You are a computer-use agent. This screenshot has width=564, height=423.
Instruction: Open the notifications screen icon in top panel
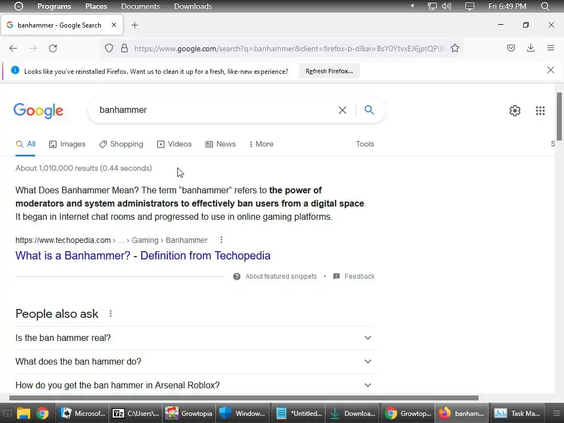[470, 6]
